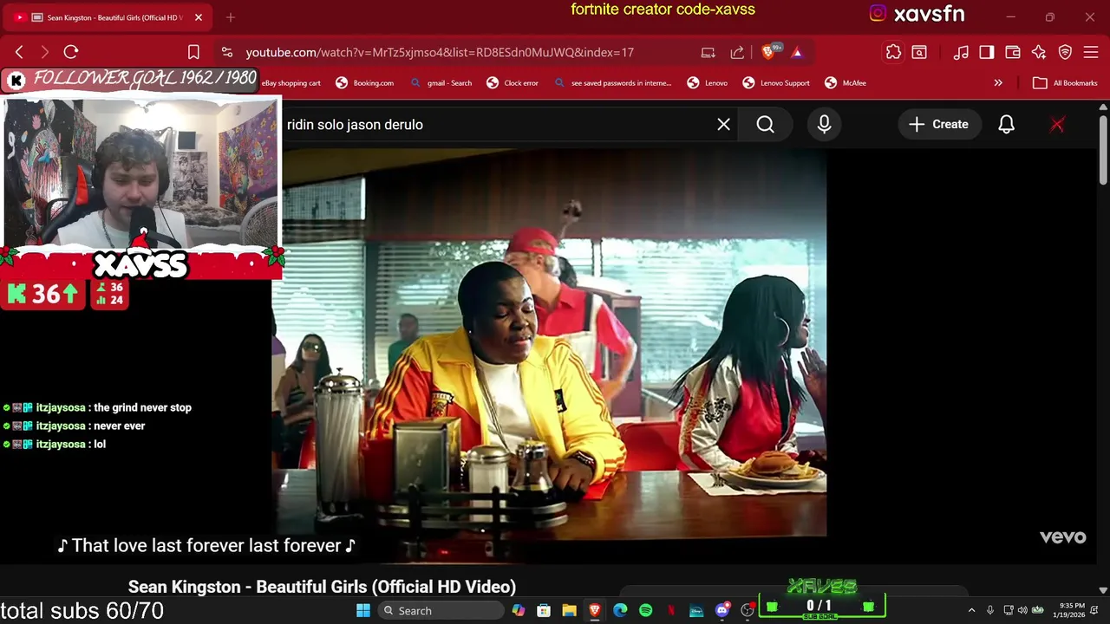This screenshot has height=624, width=1110.
Task: Open the Clock error bookmark
Action: [x=513, y=83]
